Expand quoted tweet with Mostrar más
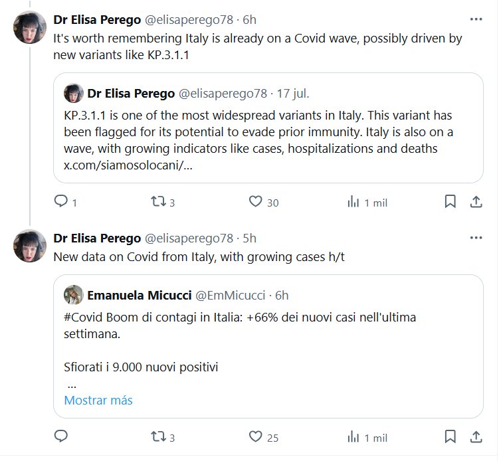Image resolution: width=501 pixels, height=461 pixels. [x=98, y=400]
